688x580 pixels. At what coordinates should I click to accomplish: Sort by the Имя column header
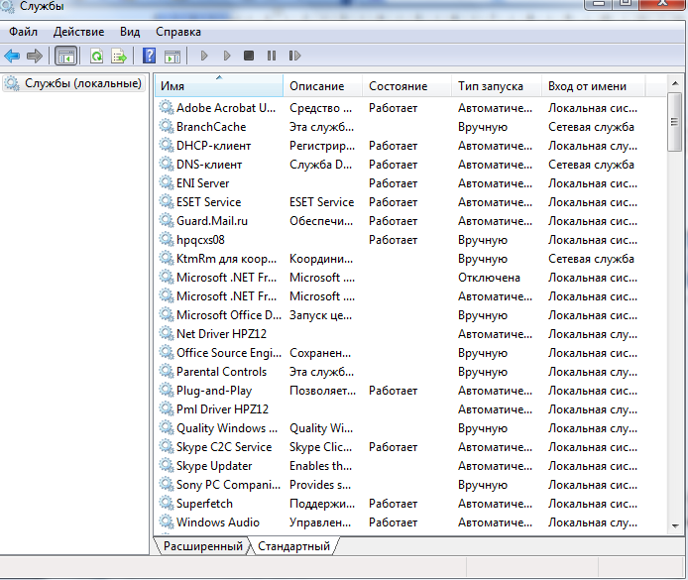pos(218,86)
